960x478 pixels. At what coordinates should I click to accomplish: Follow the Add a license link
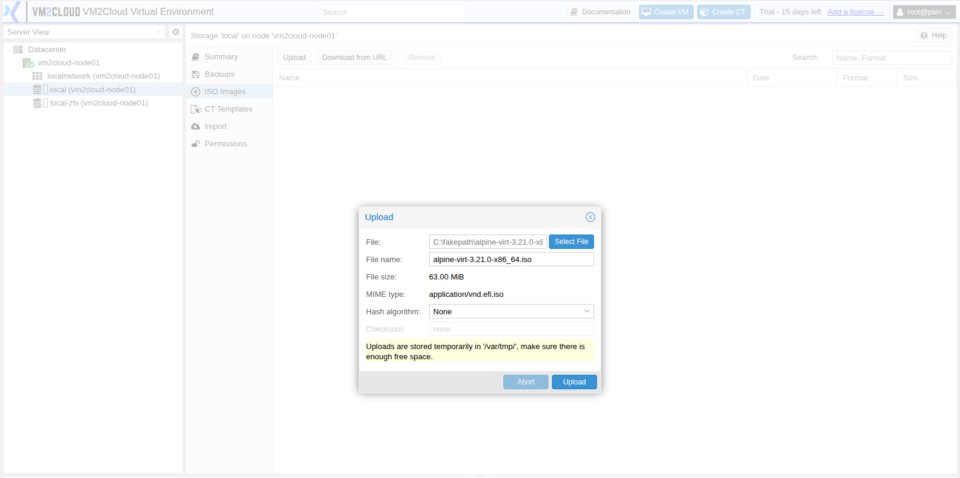click(855, 12)
